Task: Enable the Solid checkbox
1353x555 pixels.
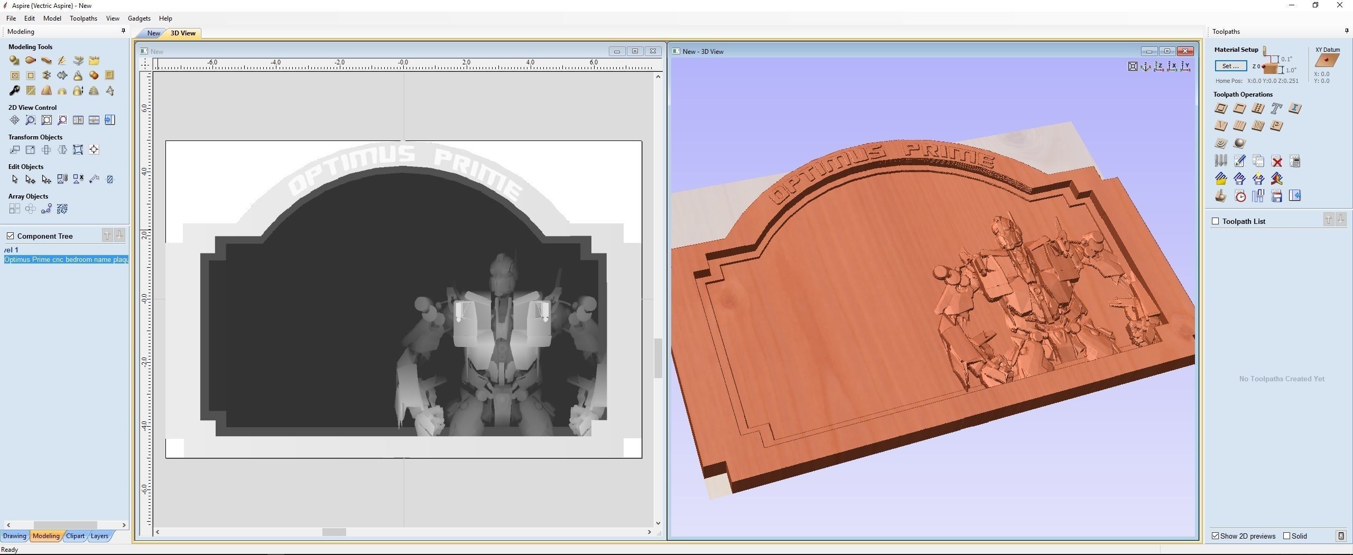Action: (x=1287, y=536)
